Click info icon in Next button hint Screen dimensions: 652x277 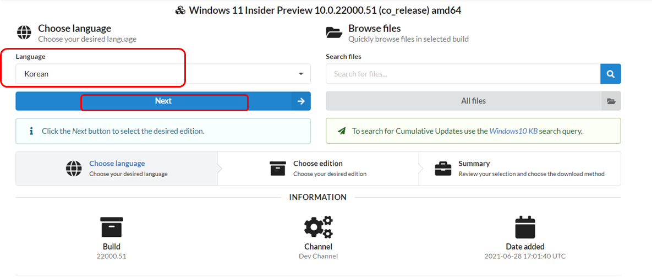coord(31,131)
